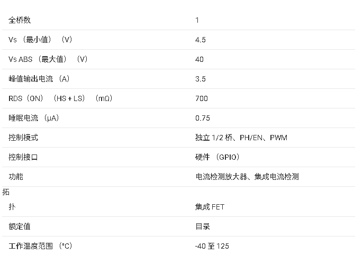This screenshot has height=255, width=363.
Task: Select the 电流检测放大器、集成电流检测 value
Action: pos(247,177)
